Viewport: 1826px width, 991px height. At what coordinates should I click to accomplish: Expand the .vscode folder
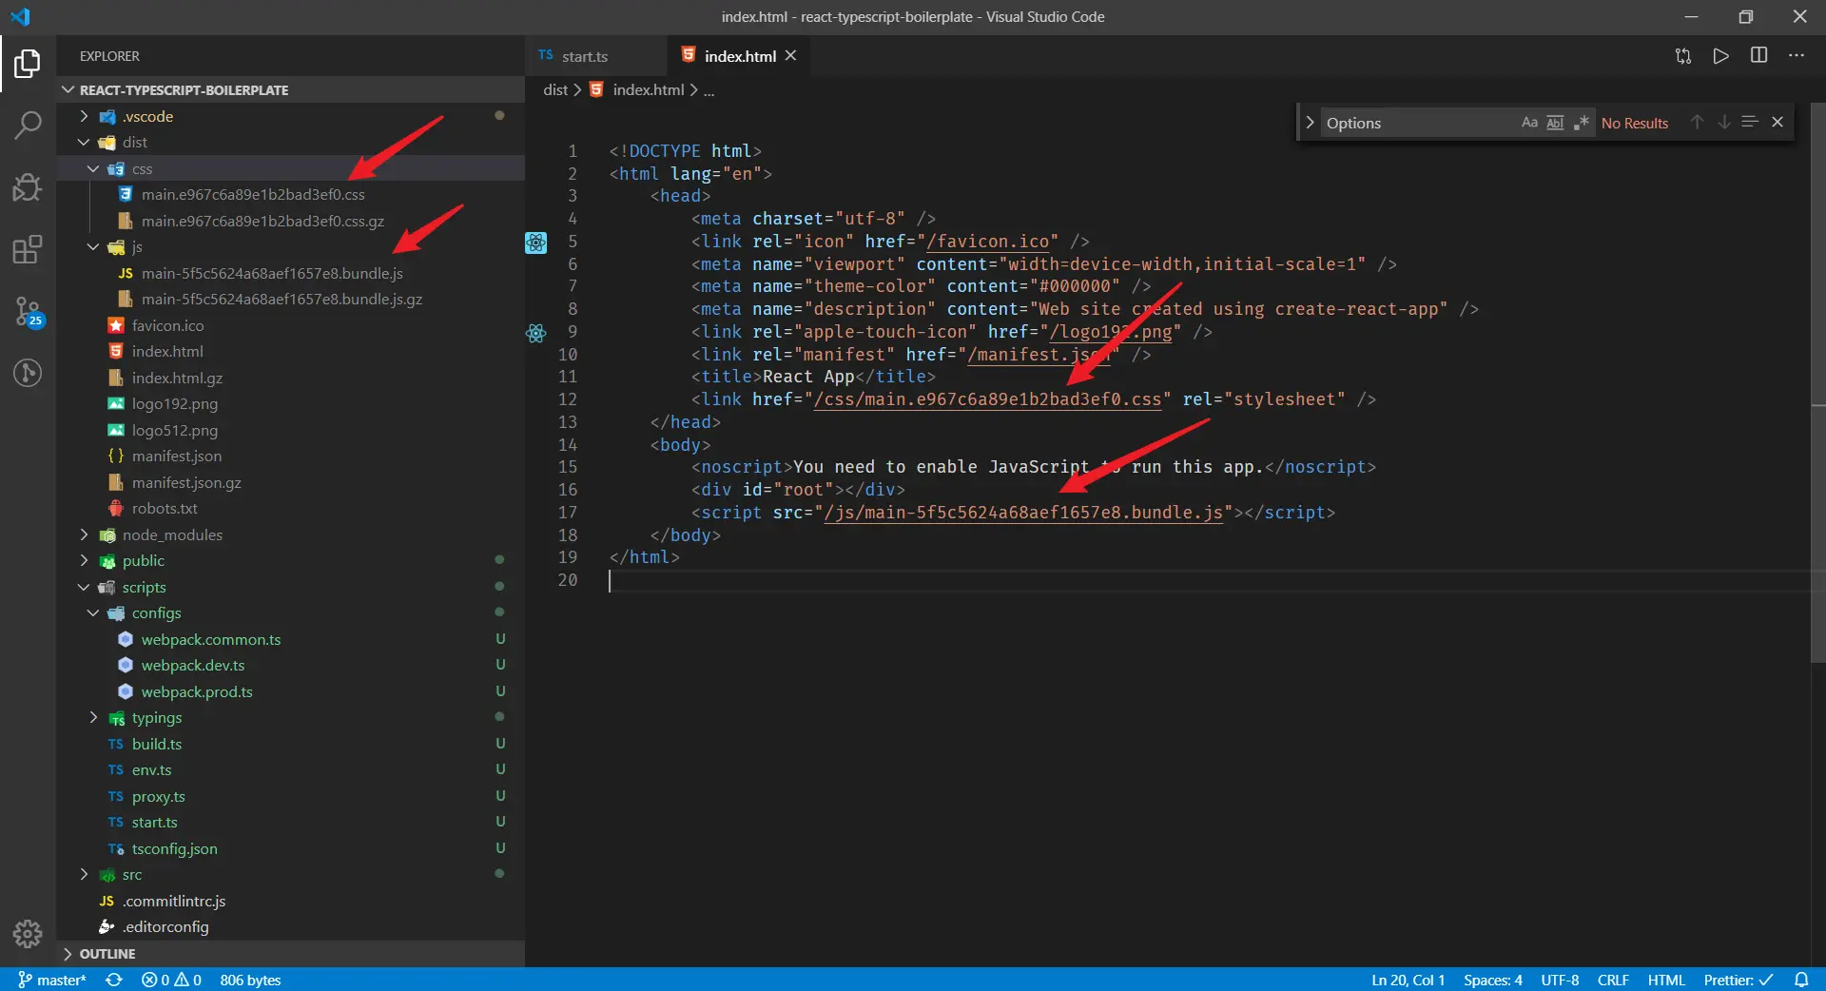(x=84, y=116)
